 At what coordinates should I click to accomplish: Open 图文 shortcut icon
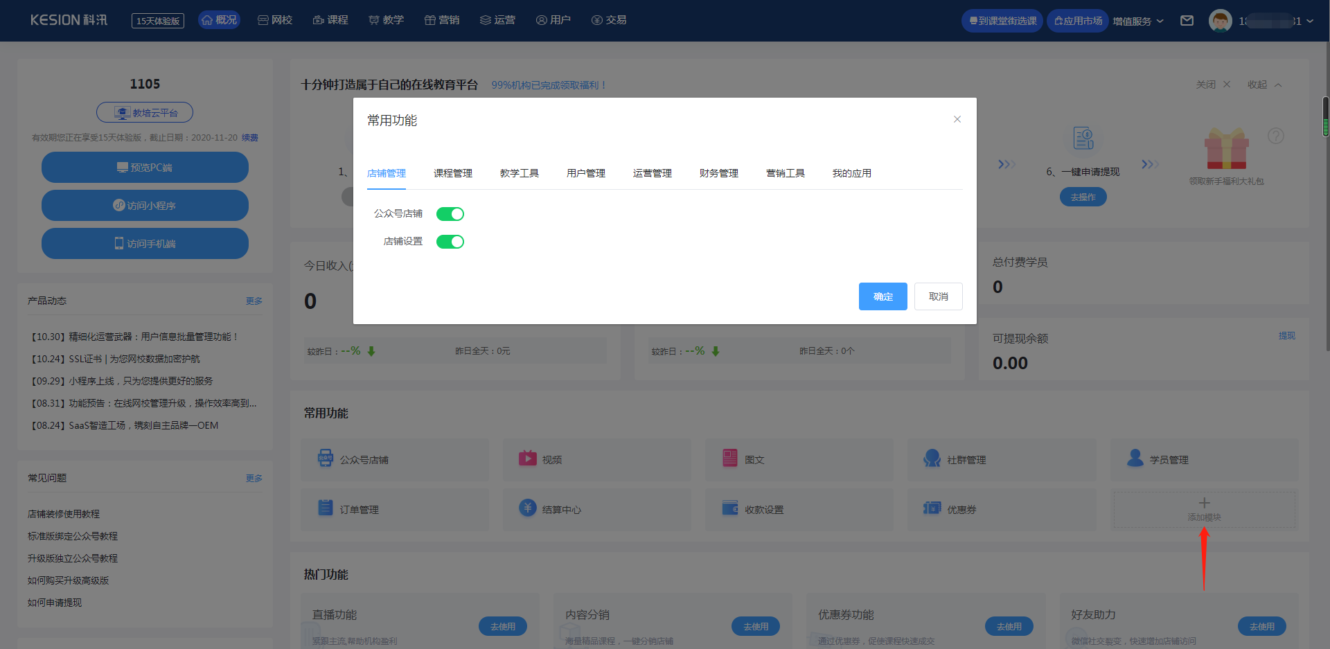730,458
